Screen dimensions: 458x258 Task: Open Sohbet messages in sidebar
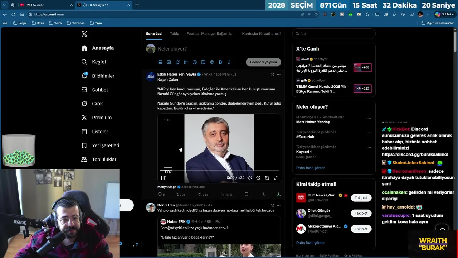[x=95, y=90]
